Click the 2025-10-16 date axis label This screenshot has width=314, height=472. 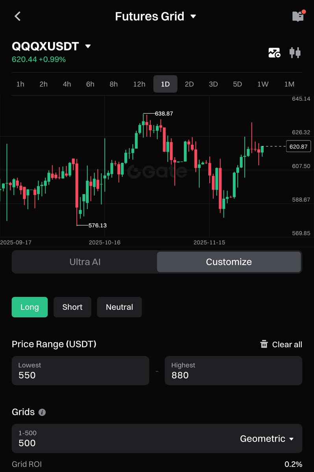point(105,242)
